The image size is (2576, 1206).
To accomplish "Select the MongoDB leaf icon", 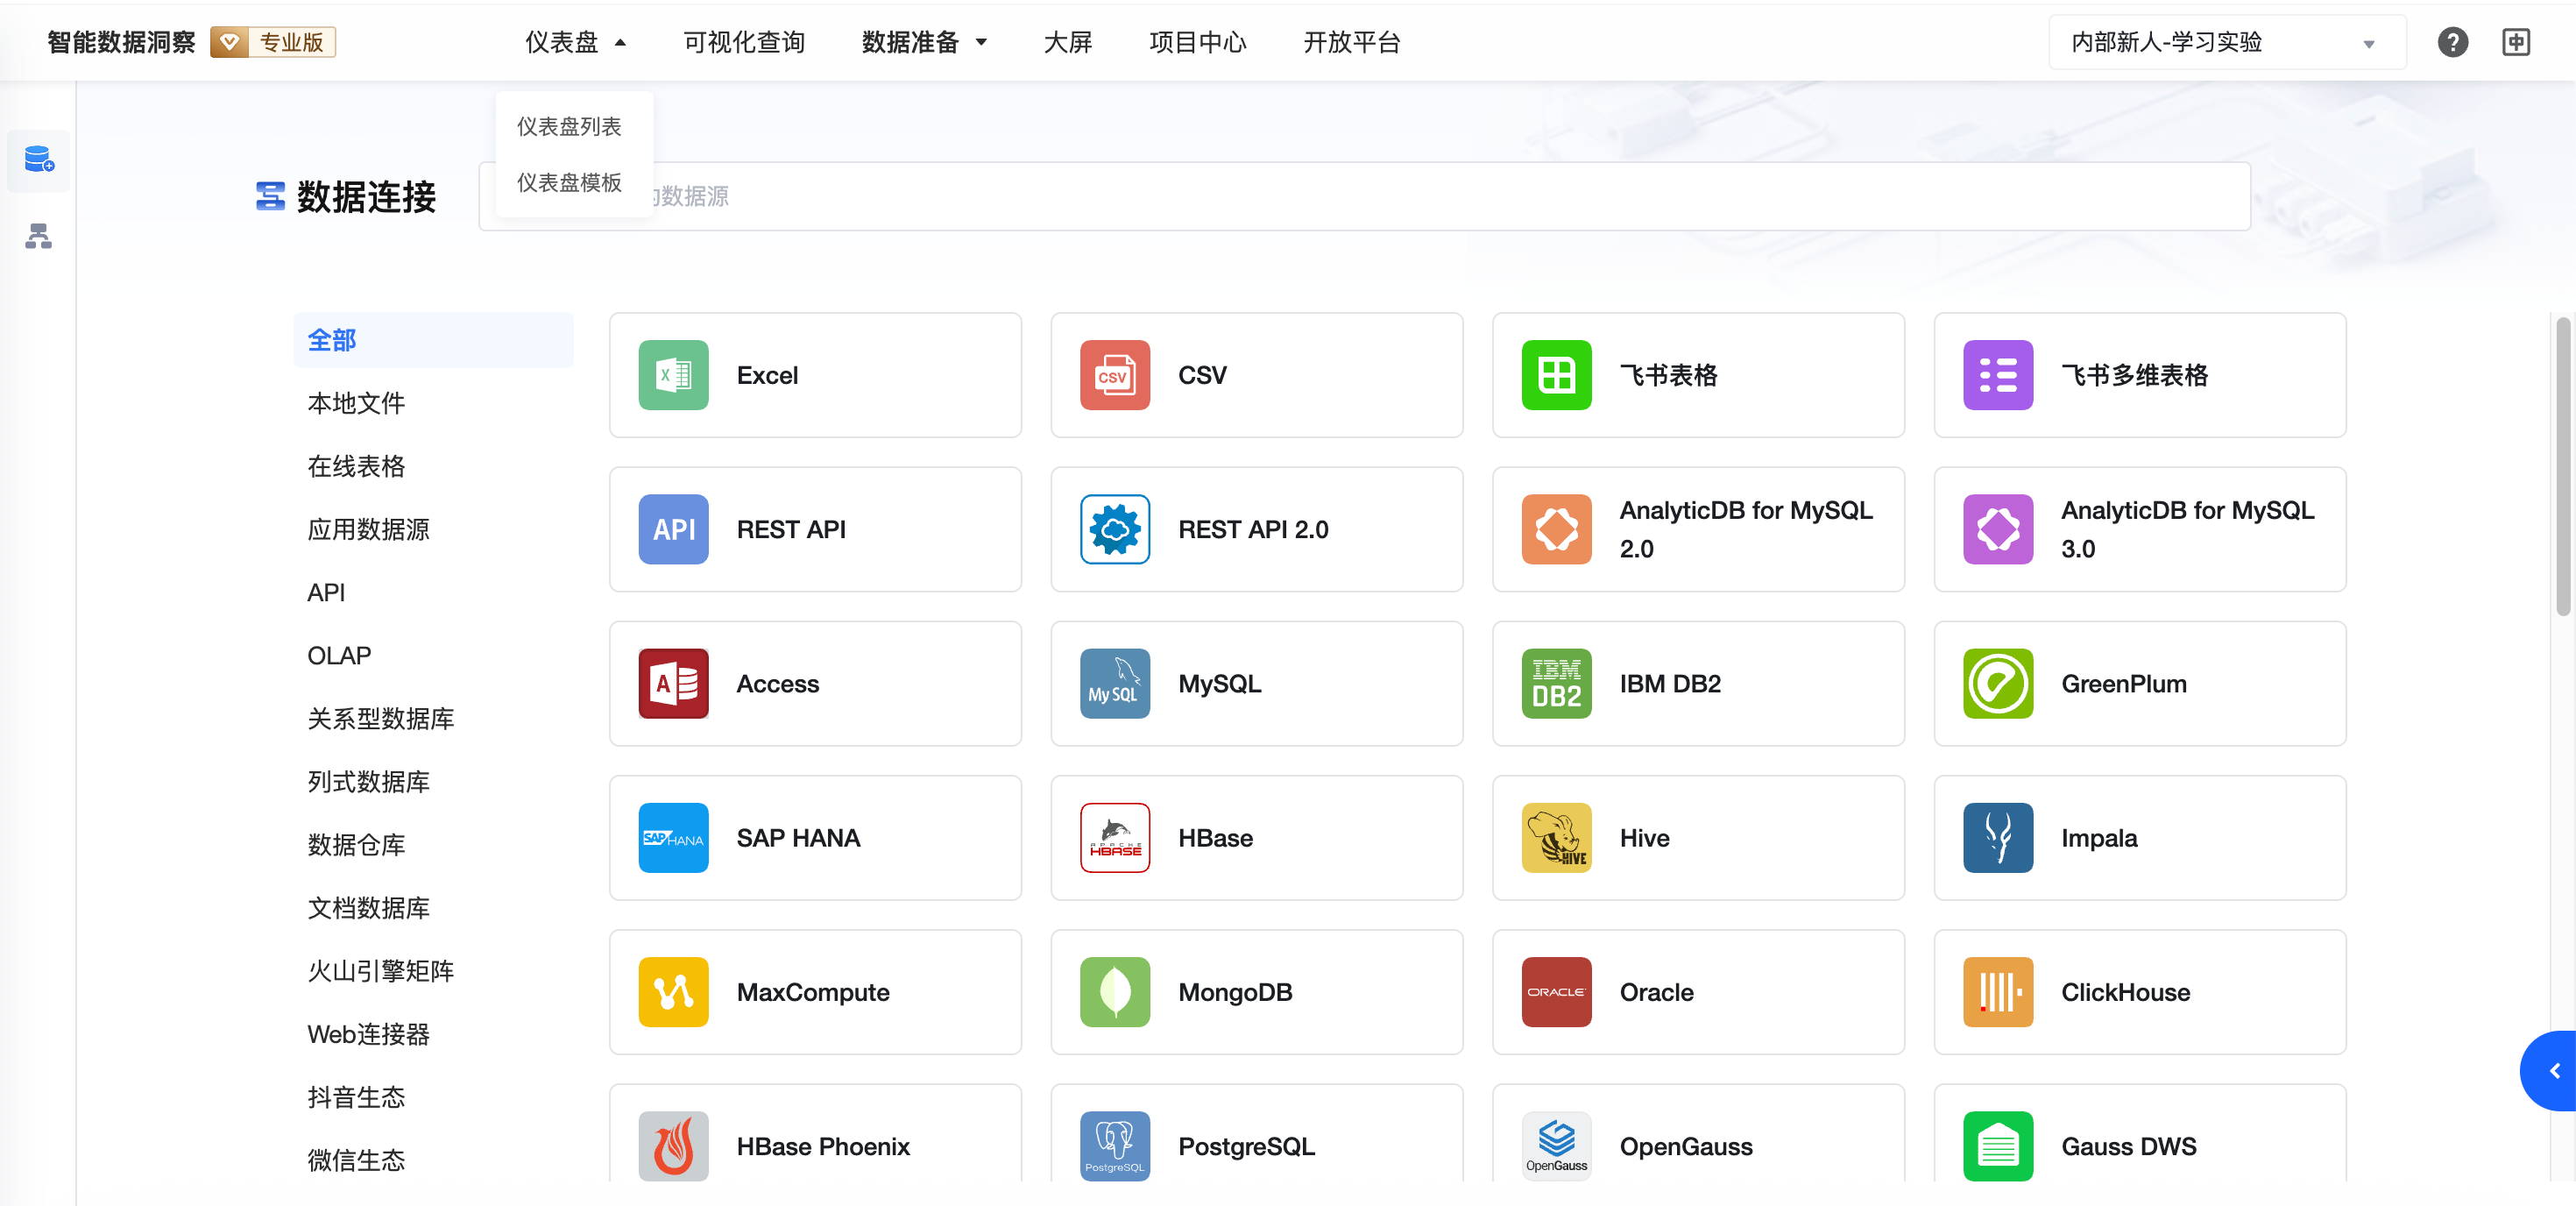I will click(1115, 991).
